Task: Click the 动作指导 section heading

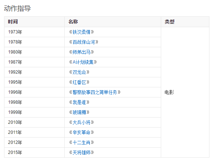Action: click(17, 8)
